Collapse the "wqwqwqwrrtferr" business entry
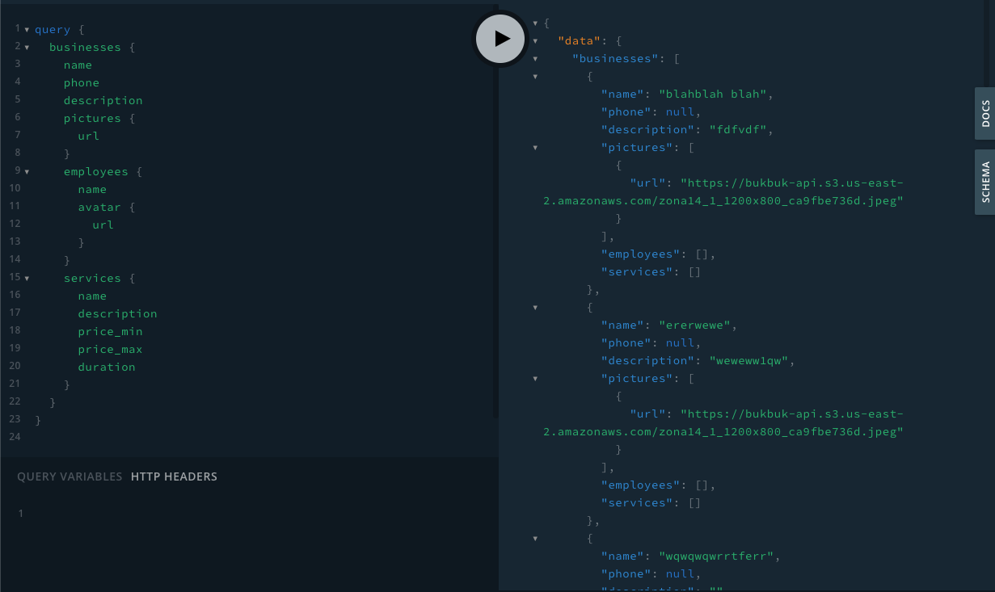Viewport: 995px width, 592px height. point(535,538)
